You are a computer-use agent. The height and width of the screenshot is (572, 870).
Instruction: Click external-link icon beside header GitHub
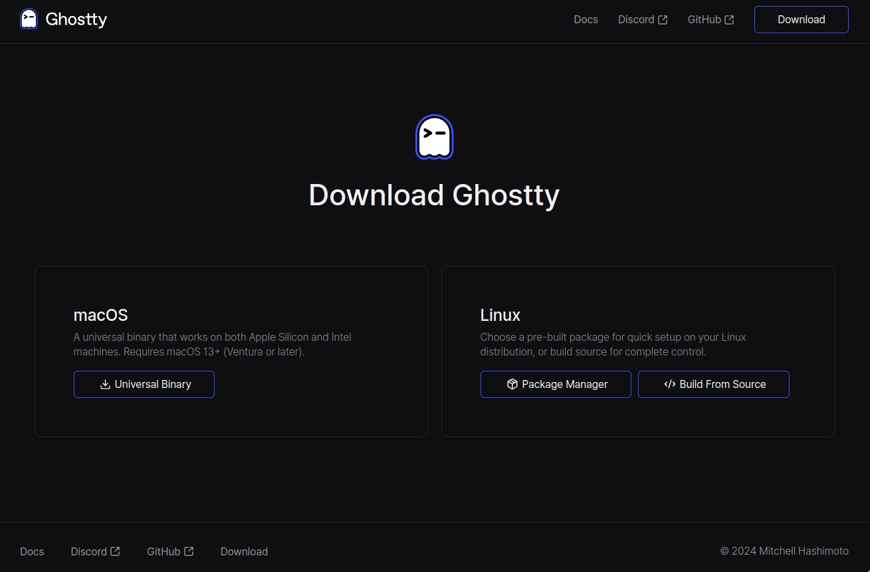pos(729,20)
